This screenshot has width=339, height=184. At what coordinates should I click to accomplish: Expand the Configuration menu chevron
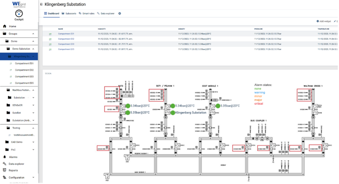33,178
